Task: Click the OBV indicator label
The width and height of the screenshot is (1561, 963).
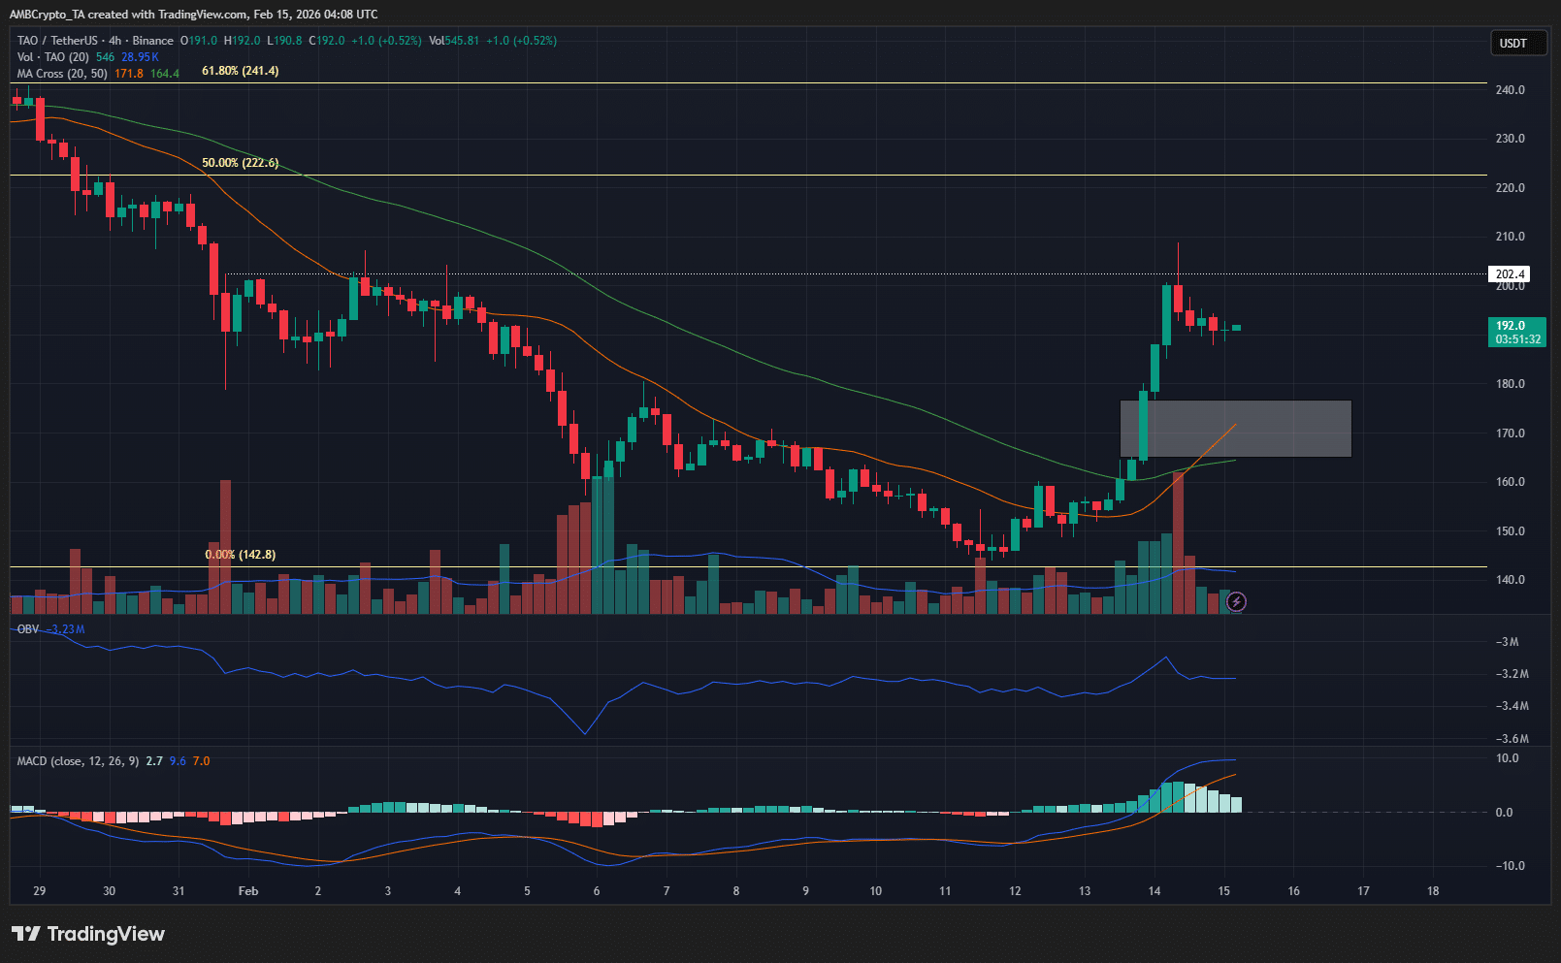Action: [28, 629]
